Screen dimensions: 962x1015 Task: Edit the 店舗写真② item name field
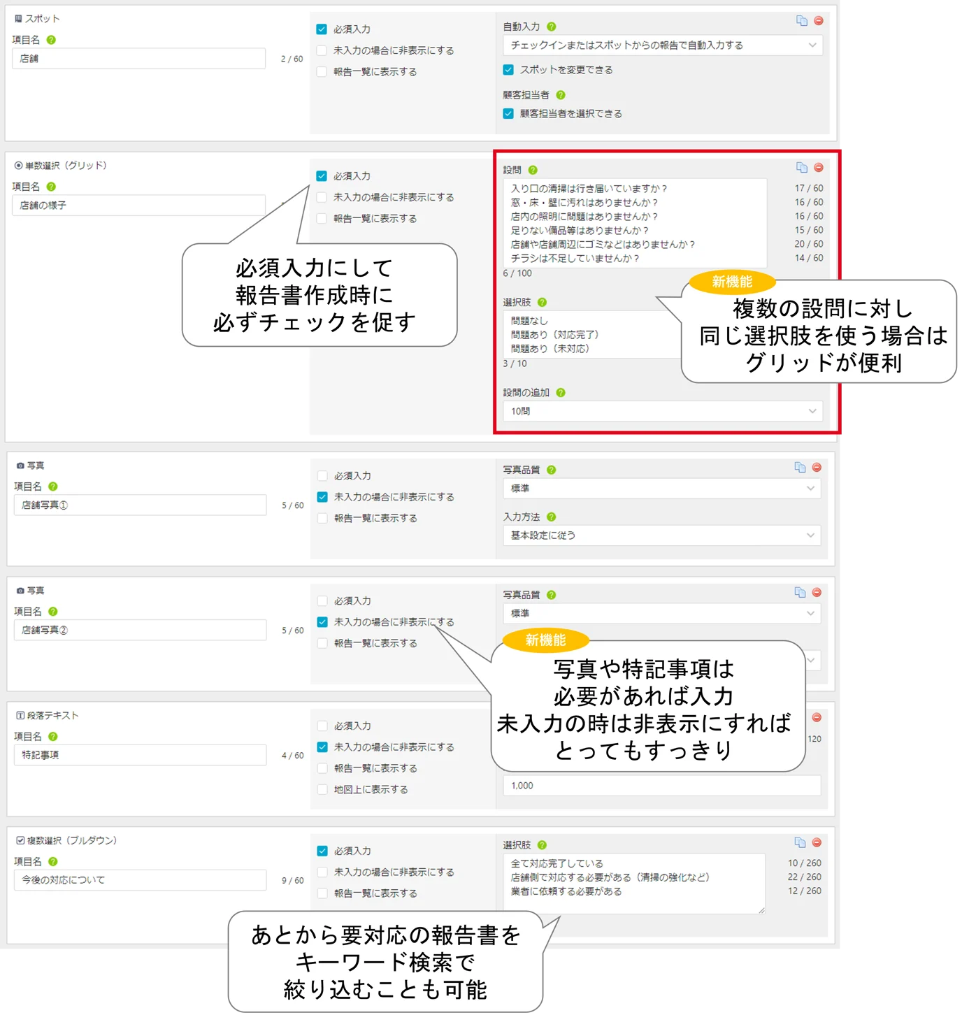click(x=140, y=631)
